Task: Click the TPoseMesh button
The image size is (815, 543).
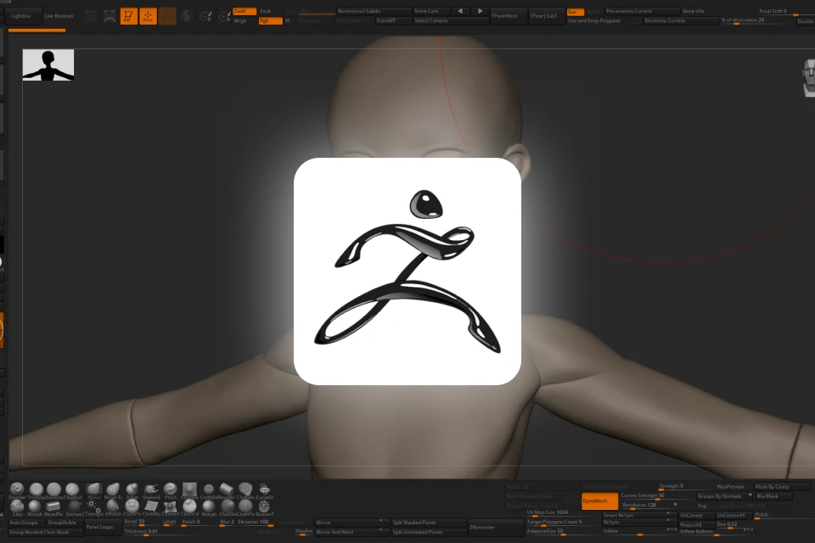Action: tap(508, 16)
